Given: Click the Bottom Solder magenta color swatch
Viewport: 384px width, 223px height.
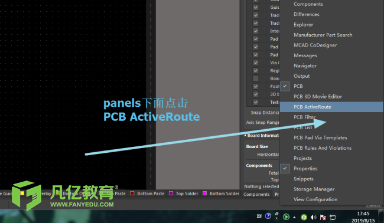Looking at the screenshot, I should tap(205, 193).
